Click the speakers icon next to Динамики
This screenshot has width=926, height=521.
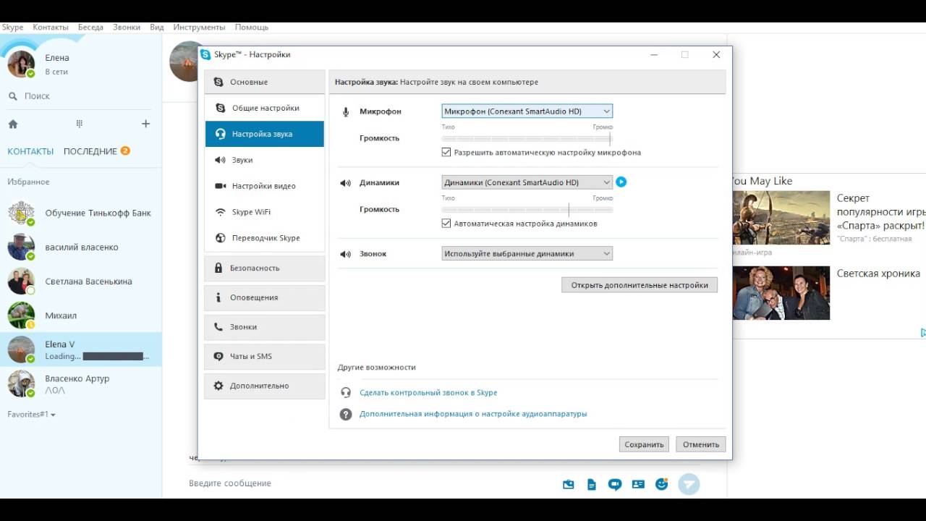point(345,183)
